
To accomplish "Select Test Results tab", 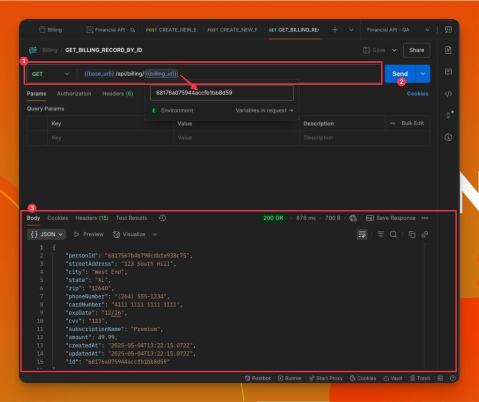I will click(131, 218).
